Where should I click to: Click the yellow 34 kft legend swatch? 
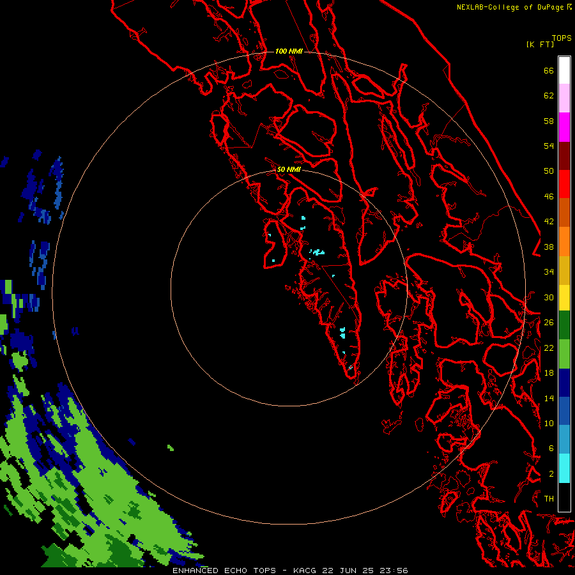[564, 298]
